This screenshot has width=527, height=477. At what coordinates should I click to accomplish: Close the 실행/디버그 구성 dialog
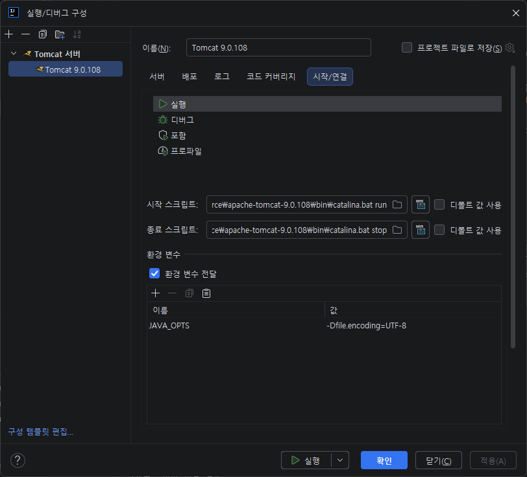click(x=516, y=13)
